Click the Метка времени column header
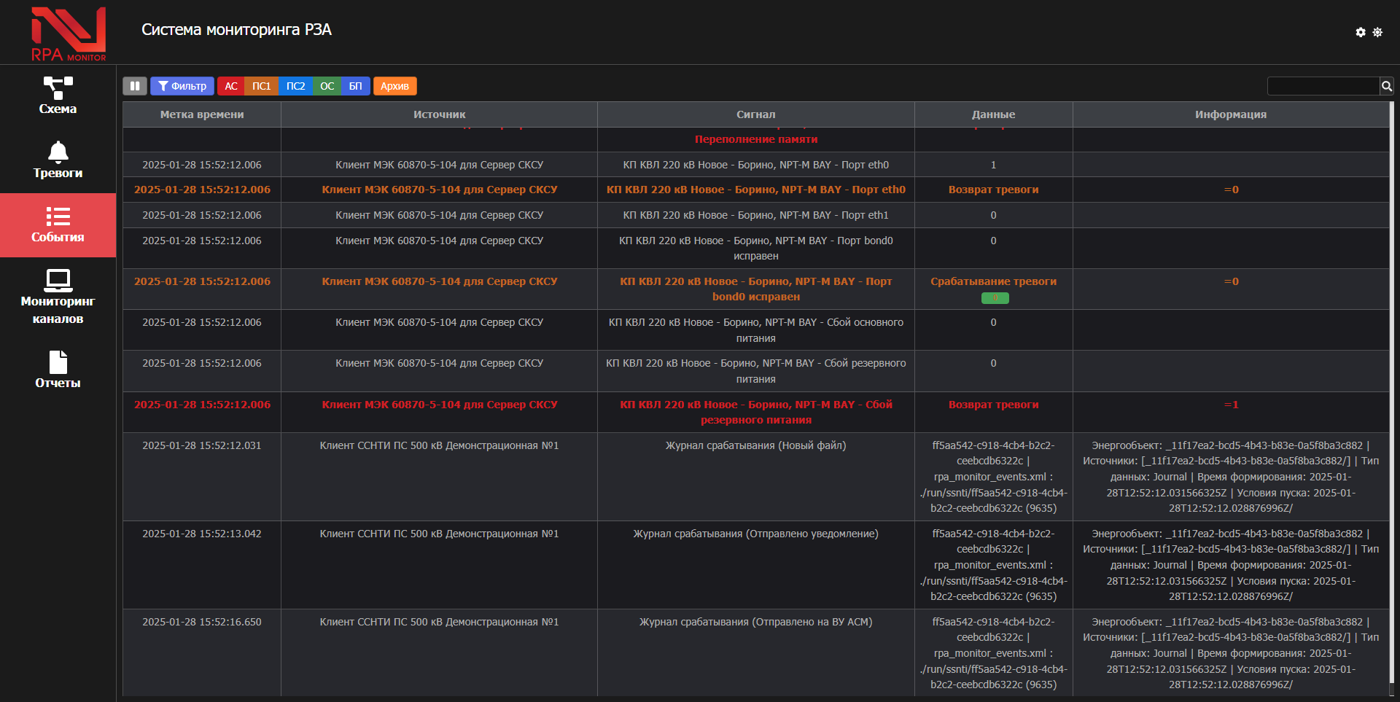 click(x=202, y=114)
